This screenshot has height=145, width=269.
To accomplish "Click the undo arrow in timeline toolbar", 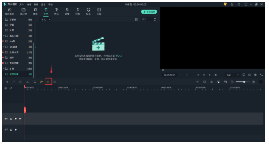I will coord(7,82).
